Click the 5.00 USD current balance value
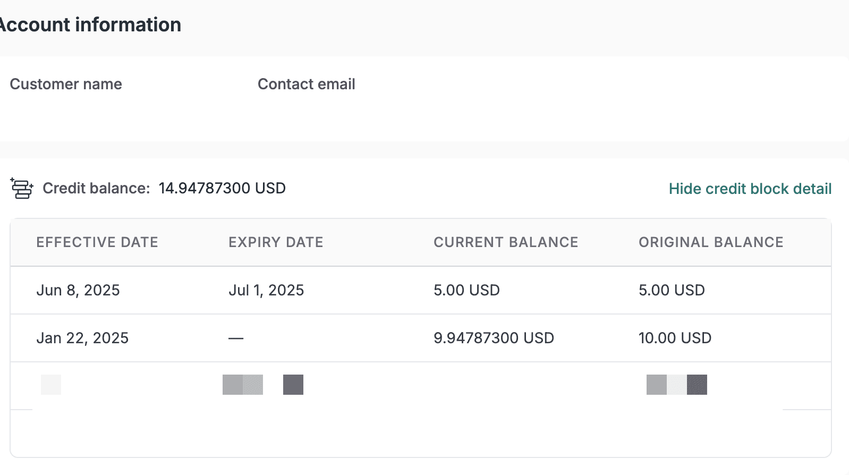The height and width of the screenshot is (475, 849). 466,290
